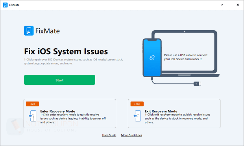Image resolution: width=244 pixels, height=146 pixels.
Task: Click the unlinked chain icon on phone
Action: click(152, 58)
